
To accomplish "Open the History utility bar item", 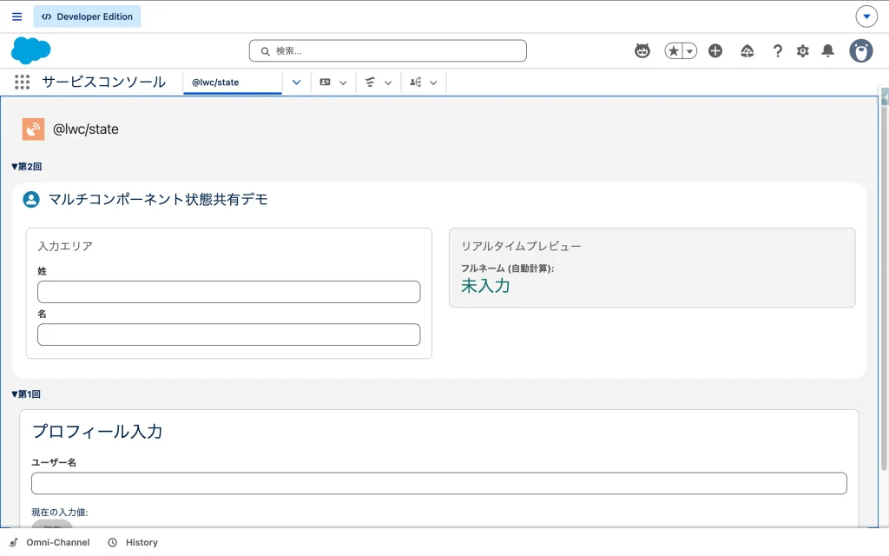I will [x=133, y=542].
